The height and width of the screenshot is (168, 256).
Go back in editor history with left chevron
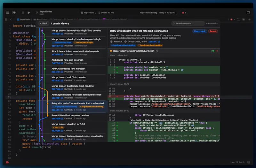[x=11, y=19]
